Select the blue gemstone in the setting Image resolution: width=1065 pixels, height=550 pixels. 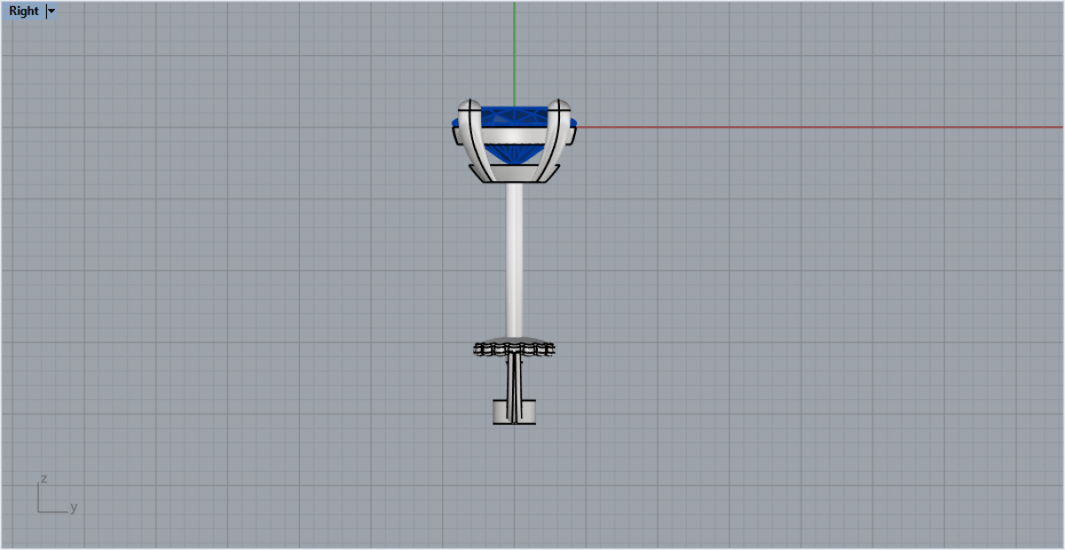click(514, 135)
